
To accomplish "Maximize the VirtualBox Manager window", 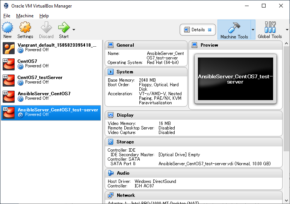I will [264, 6].
